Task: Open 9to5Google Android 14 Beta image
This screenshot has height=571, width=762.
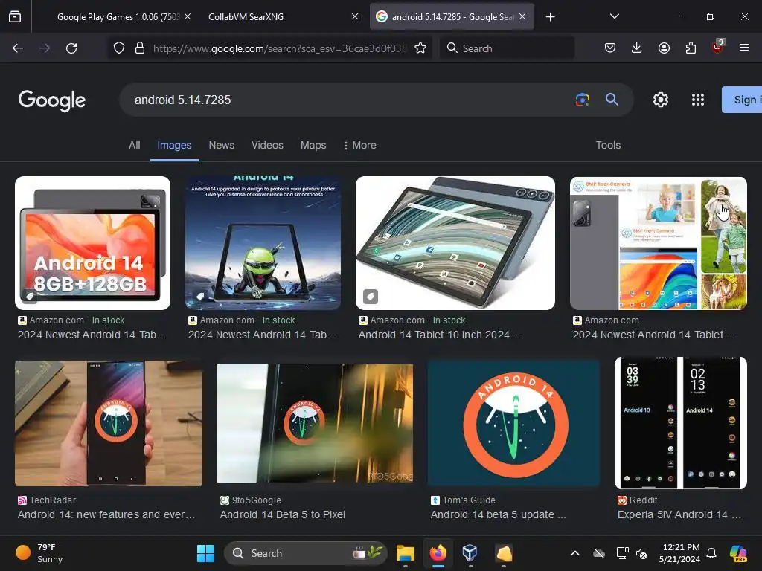Action: click(315, 423)
